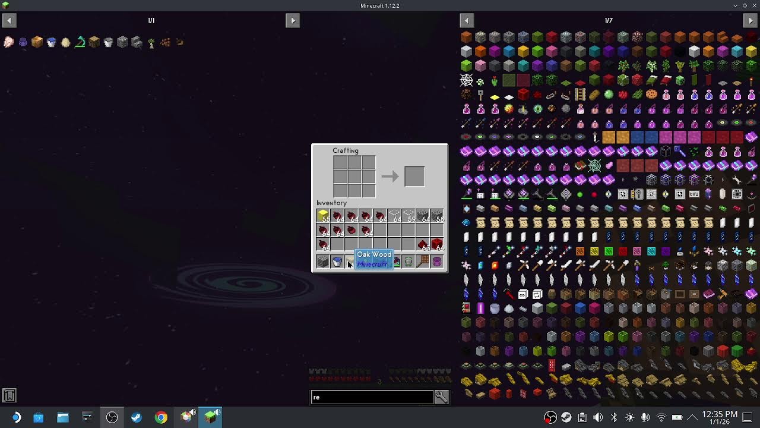The image size is (760, 428).
Task: Go to the next bookmark list page
Action: pyautogui.click(x=293, y=21)
